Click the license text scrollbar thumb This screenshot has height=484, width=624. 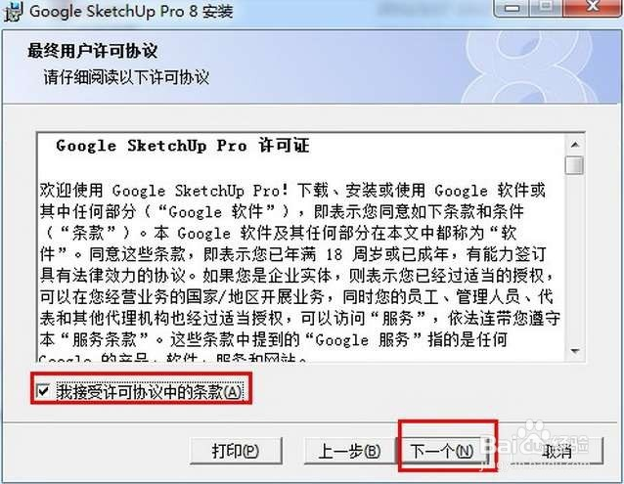point(574,165)
